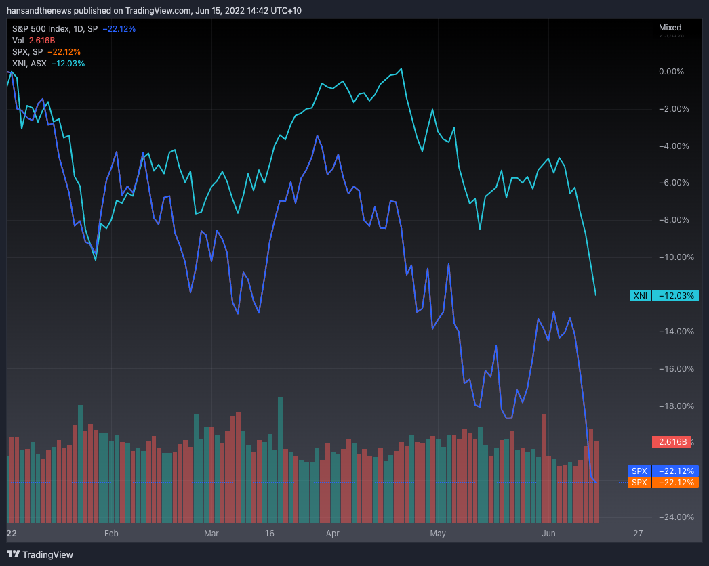Click the Mar label on time axis

(211, 534)
